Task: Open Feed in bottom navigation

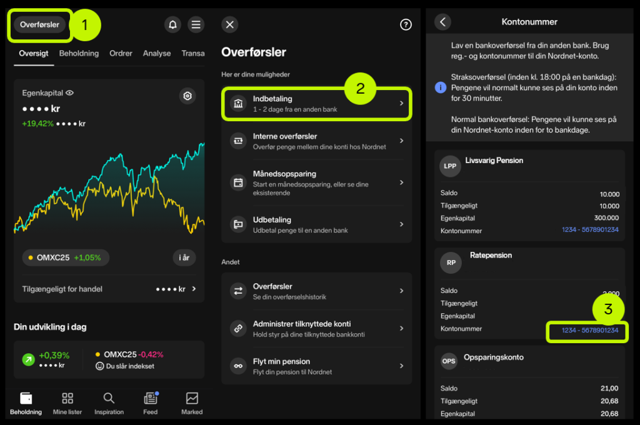Action: (x=151, y=403)
